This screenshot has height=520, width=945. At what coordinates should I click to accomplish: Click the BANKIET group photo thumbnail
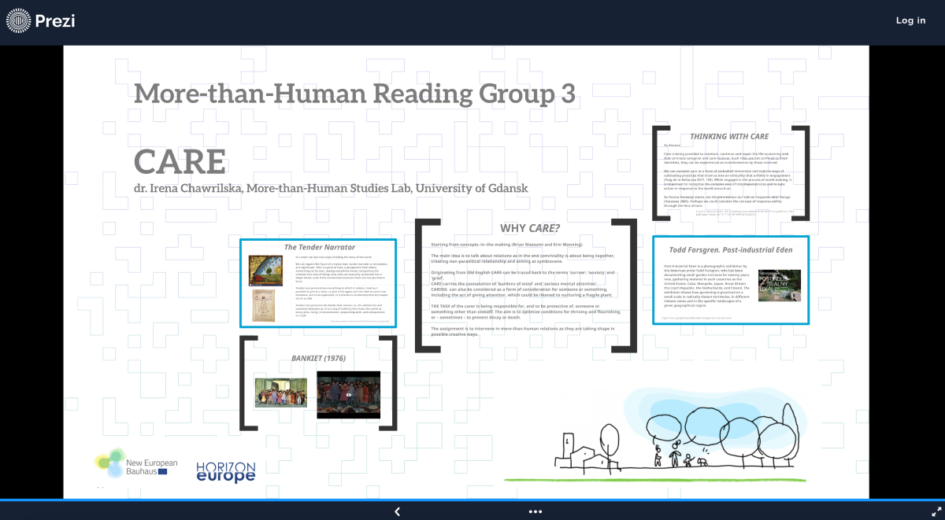pos(280,393)
